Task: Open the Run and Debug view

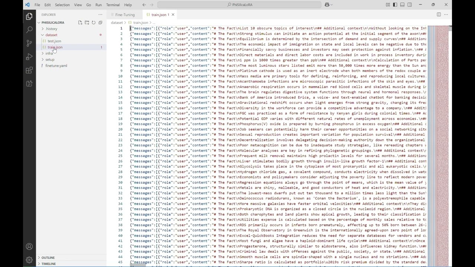Action: click(29, 57)
